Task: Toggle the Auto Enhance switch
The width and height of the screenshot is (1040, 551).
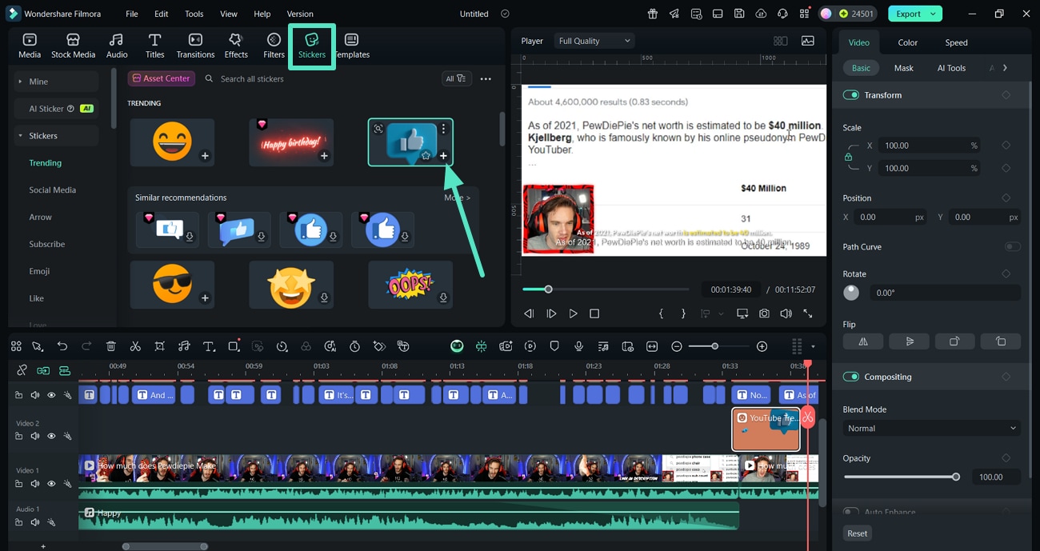Action: point(851,512)
